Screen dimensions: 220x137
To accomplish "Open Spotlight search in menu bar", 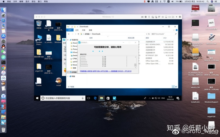I will 208,2.
